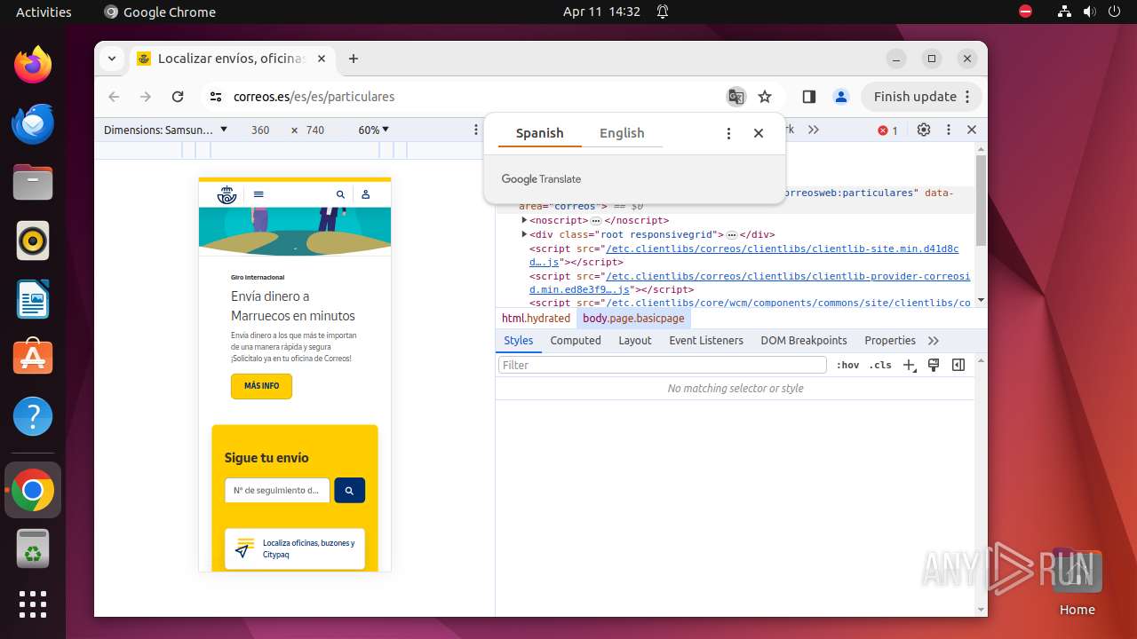Click the viewport height 740 field
1137x639 pixels.
tap(315, 130)
